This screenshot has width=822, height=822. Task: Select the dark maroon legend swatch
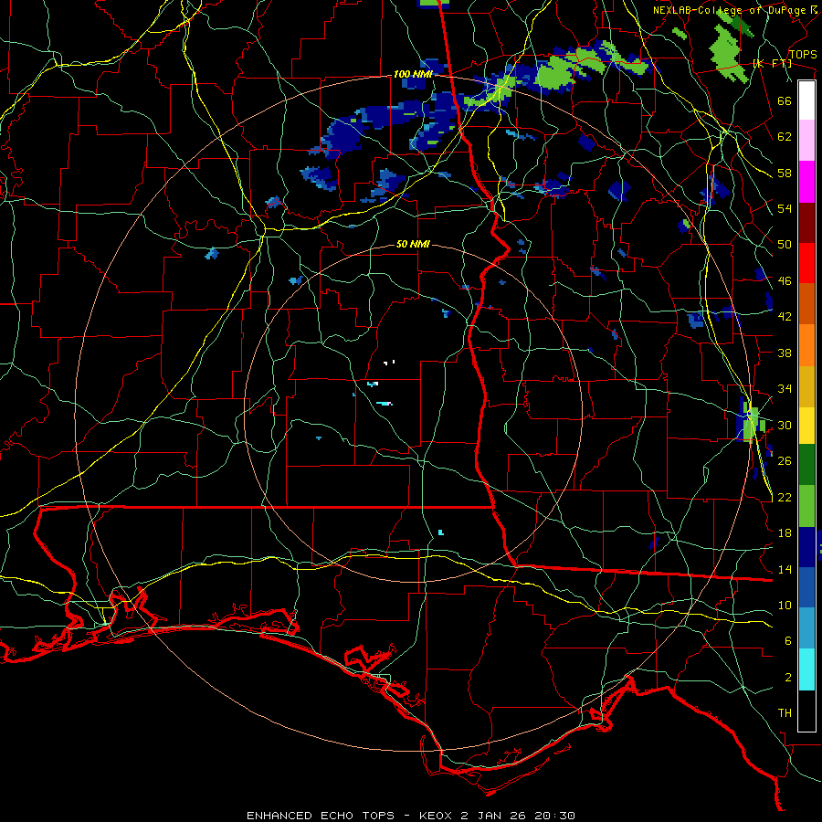tap(806, 223)
